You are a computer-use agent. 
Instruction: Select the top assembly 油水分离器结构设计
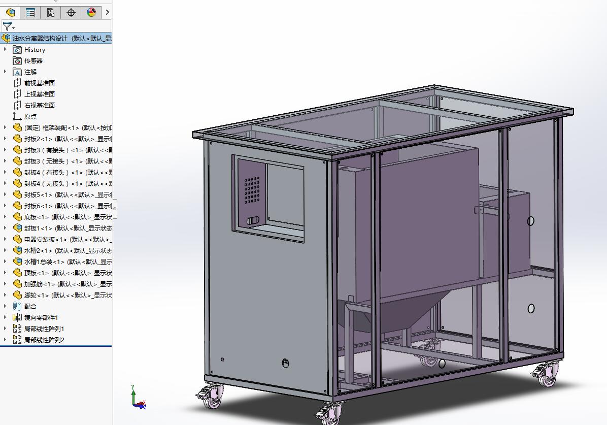point(56,39)
